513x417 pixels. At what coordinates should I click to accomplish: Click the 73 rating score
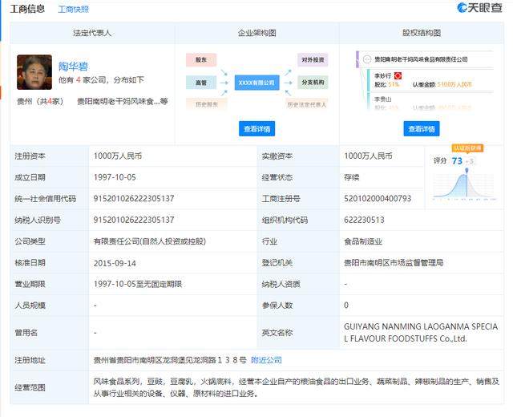pos(457,160)
